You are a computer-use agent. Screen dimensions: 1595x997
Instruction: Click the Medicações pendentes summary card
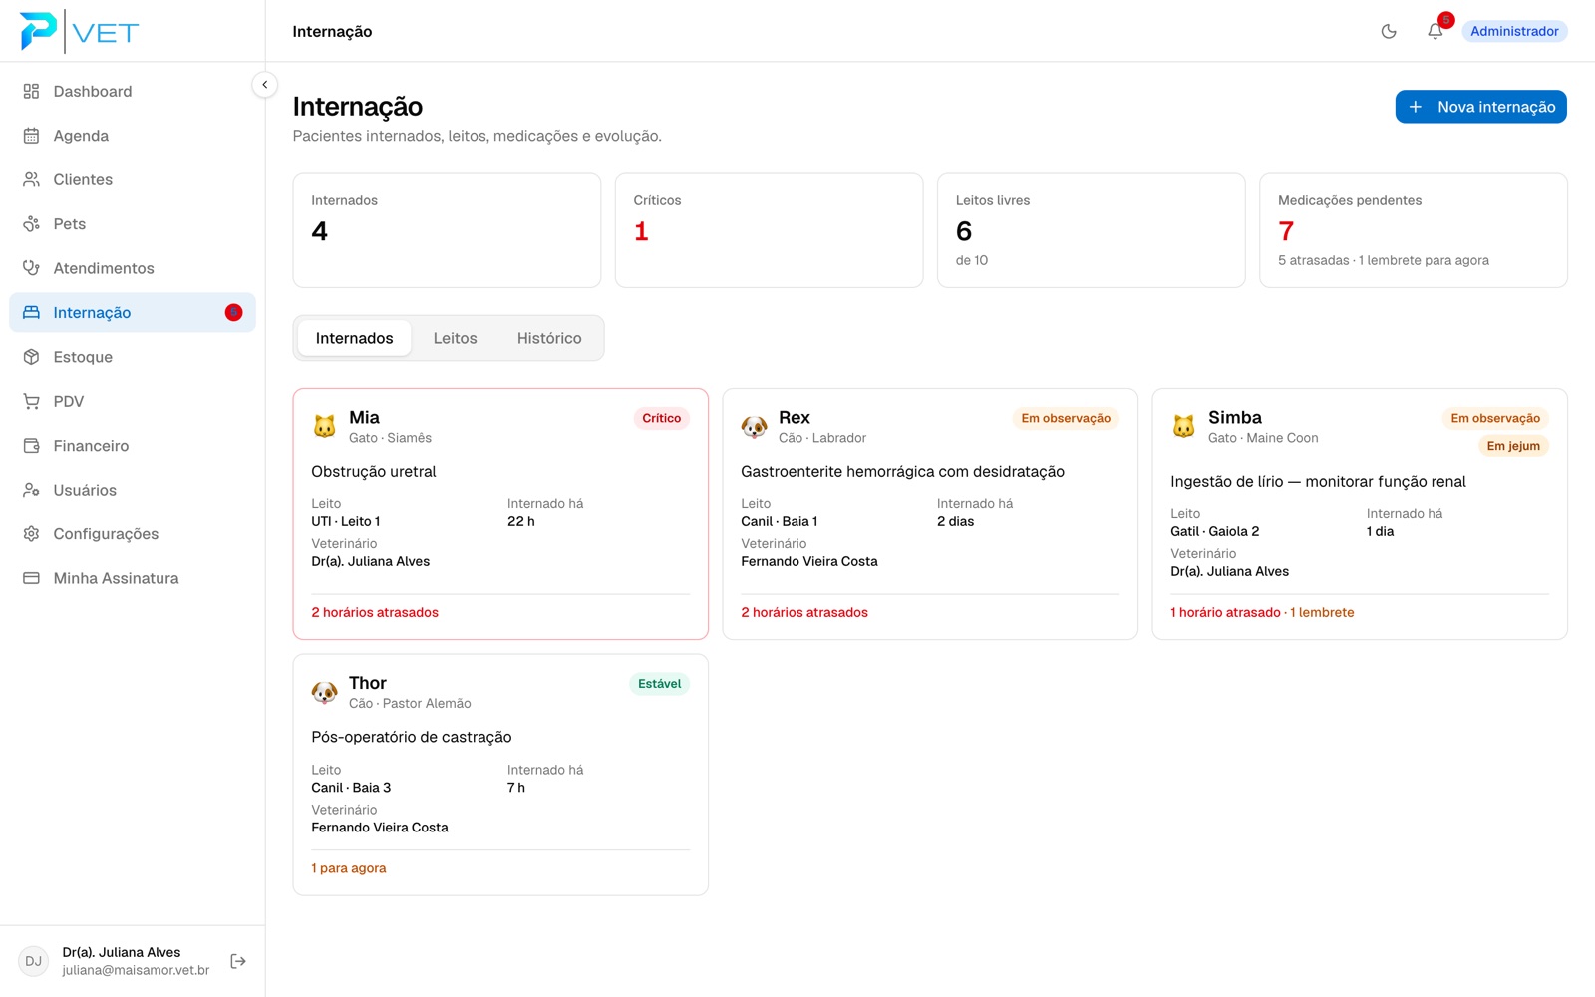tap(1414, 230)
